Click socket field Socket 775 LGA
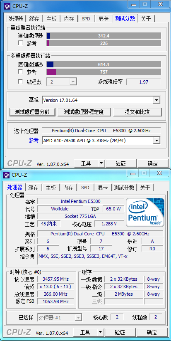Screen dimensions: 171x341 (x=80, y=216)
